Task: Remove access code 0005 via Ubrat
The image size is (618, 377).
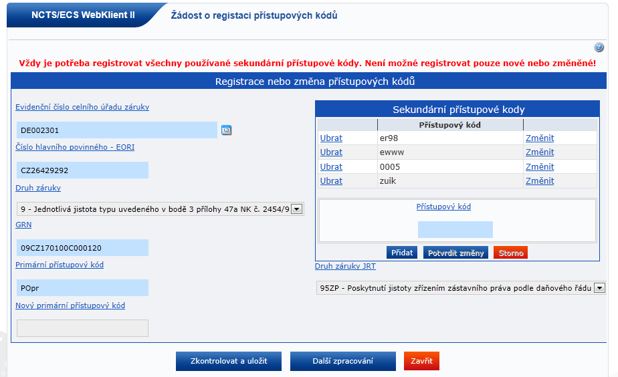Action: 331,167
